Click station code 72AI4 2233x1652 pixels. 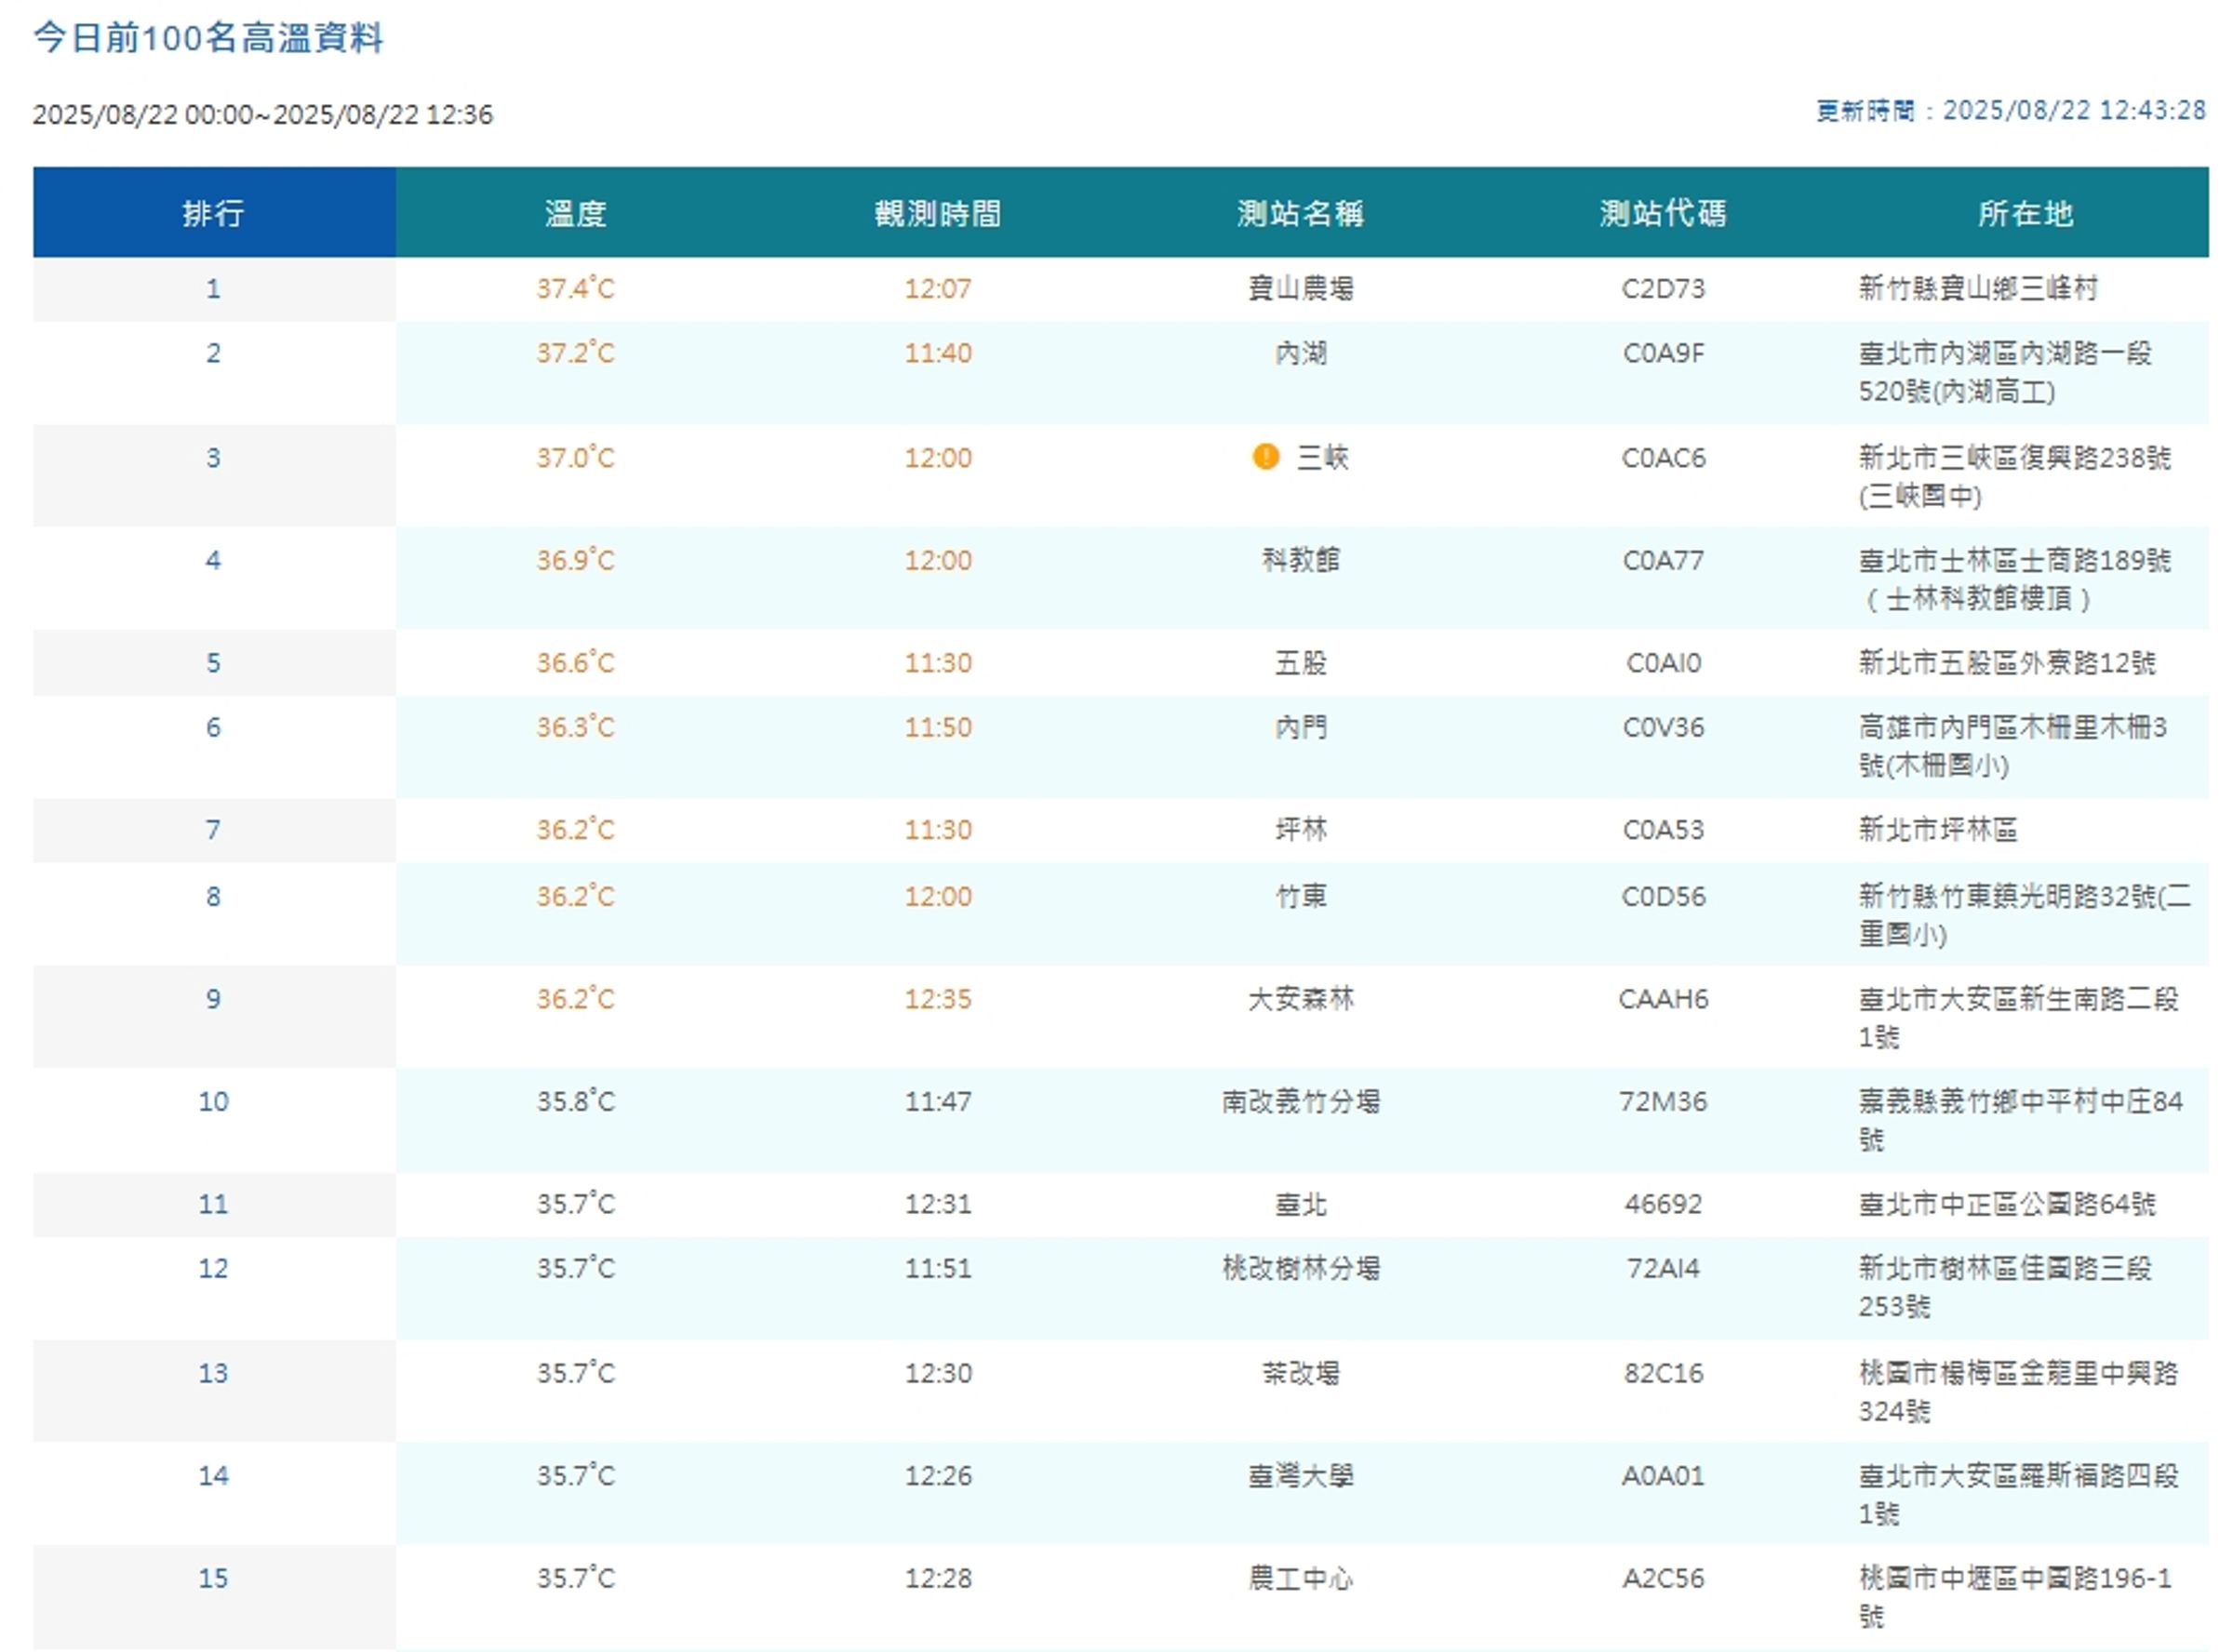[1663, 1268]
